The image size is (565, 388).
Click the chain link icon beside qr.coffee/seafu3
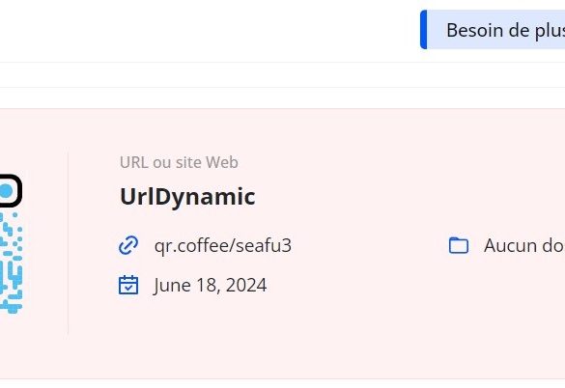(x=128, y=245)
